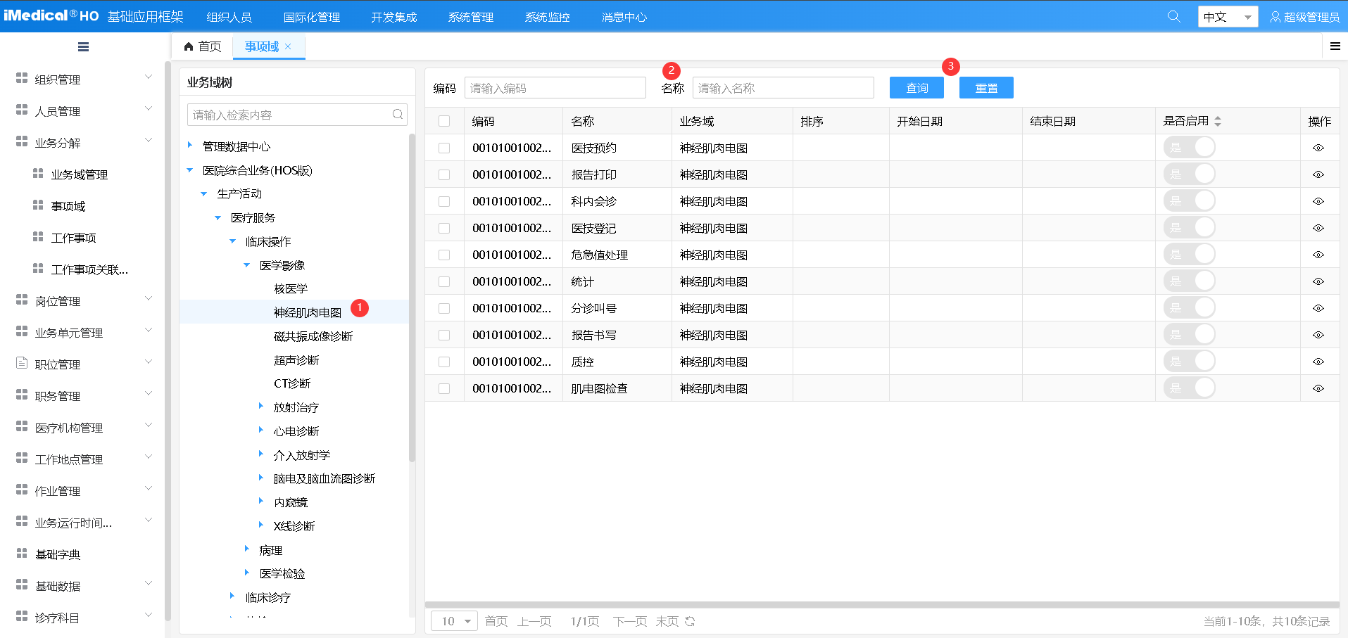The width and height of the screenshot is (1348, 638).
Task: Click the 名称 input field
Action: click(781, 87)
